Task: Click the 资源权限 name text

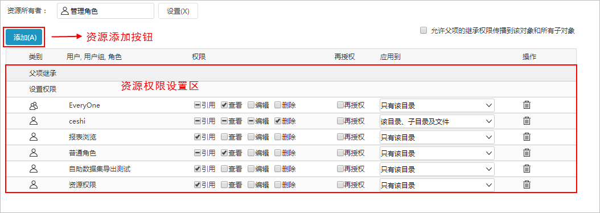Action: click(83, 185)
